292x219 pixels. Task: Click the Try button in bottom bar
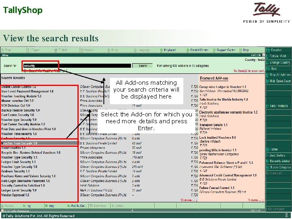[27, 206]
